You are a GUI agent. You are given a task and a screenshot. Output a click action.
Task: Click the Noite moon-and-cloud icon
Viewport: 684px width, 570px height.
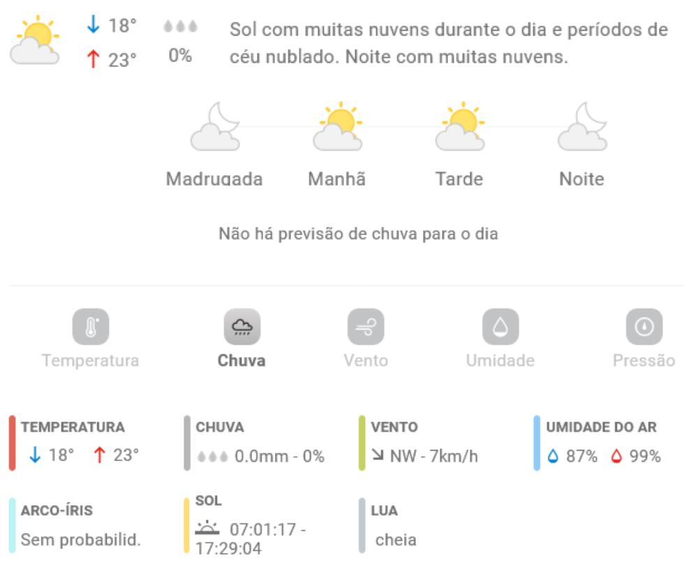point(582,126)
